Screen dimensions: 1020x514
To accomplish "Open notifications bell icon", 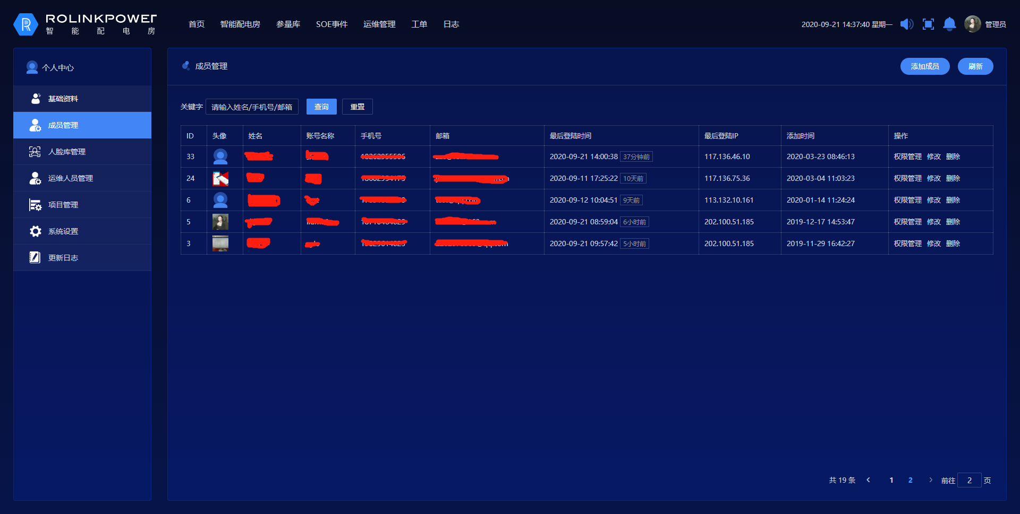I will (x=949, y=24).
